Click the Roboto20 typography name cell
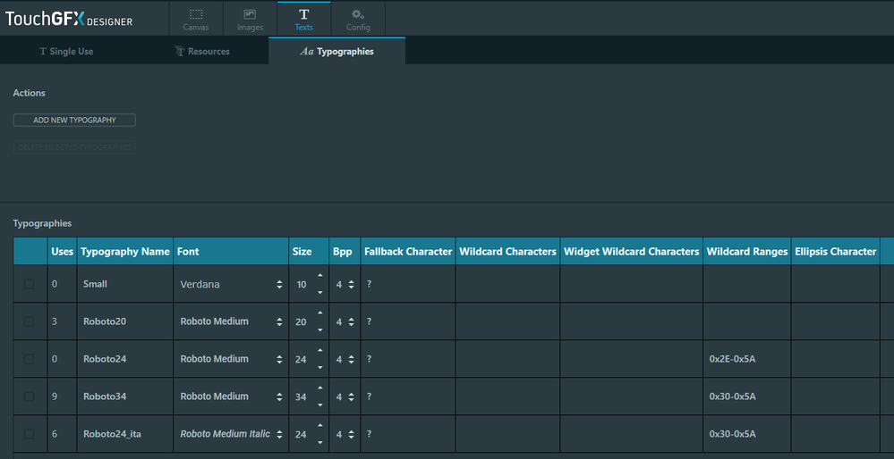The width and height of the screenshot is (894, 459). coord(125,321)
